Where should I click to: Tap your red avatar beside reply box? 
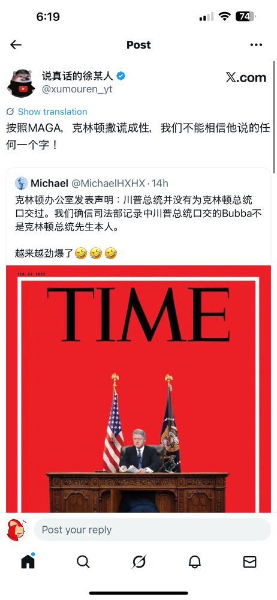point(17,530)
